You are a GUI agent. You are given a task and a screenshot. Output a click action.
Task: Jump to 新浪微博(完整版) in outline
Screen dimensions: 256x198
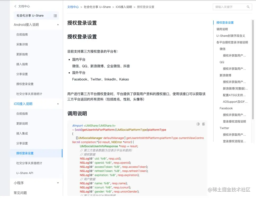[235, 89]
